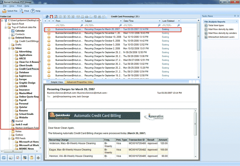Click the Help question mark toolbar button
Screen dimensions: 240x166
(x=36, y=11)
